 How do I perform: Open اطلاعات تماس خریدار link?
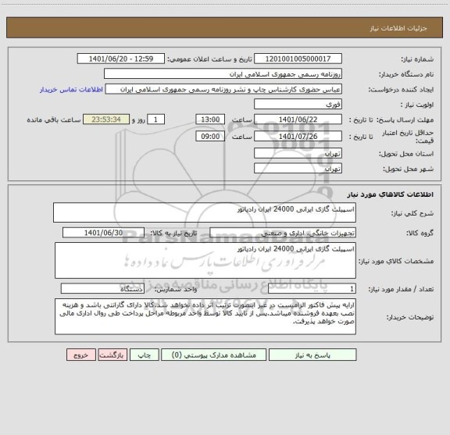point(71,90)
